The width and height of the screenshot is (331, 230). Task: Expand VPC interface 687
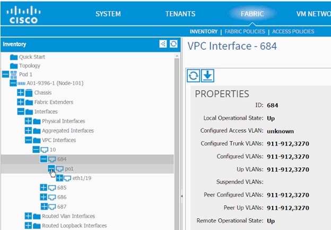tap(44, 206)
